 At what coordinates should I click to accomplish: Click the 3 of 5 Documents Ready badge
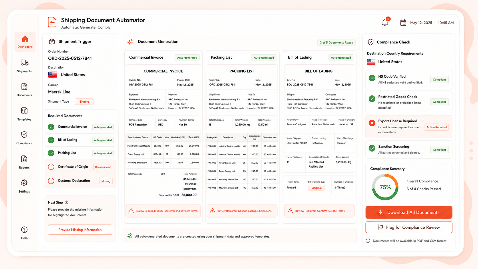[x=336, y=43]
